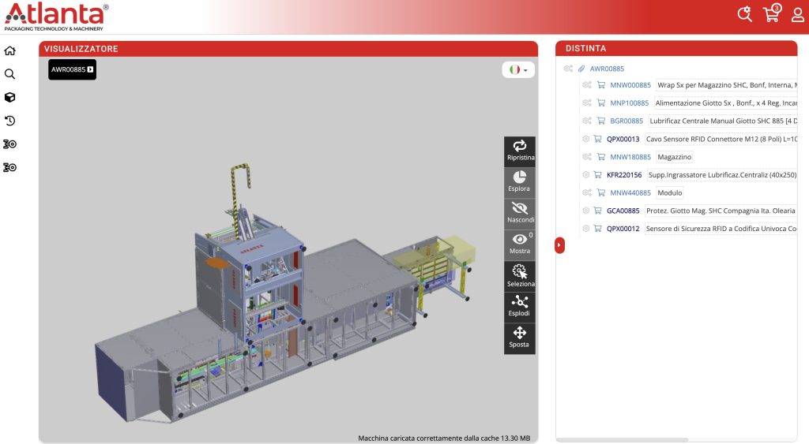Click gears icon for MNW440885 row
Screen dimensions: 809x444
click(587, 192)
